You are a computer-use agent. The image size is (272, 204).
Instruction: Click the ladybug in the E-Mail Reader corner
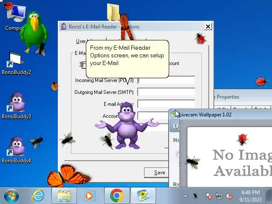click(201, 39)
